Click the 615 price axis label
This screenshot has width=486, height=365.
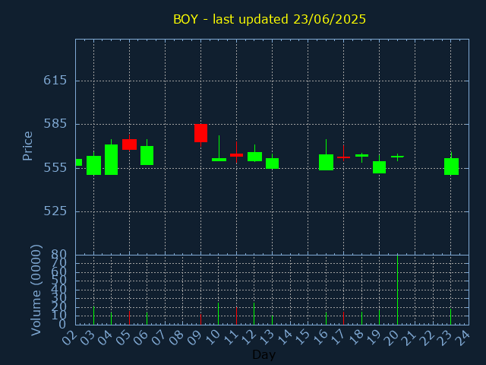[x=55, y=81]
